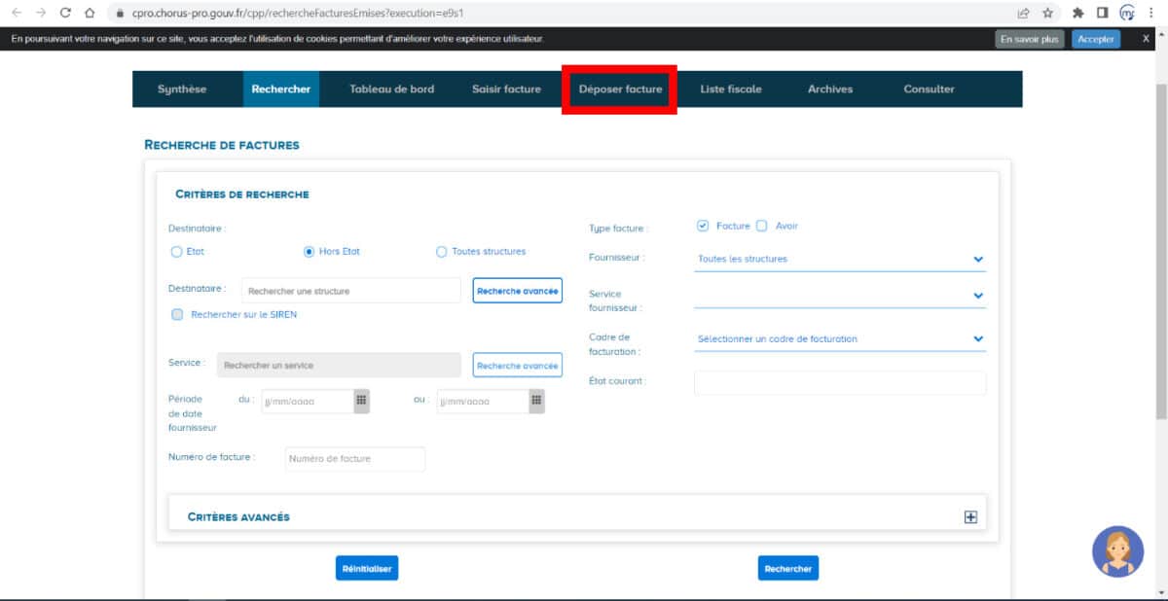Open the "au" date picker calendar icon

pos(536,400)
